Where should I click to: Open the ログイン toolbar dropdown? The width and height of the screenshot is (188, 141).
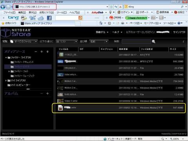pos(125,12)
